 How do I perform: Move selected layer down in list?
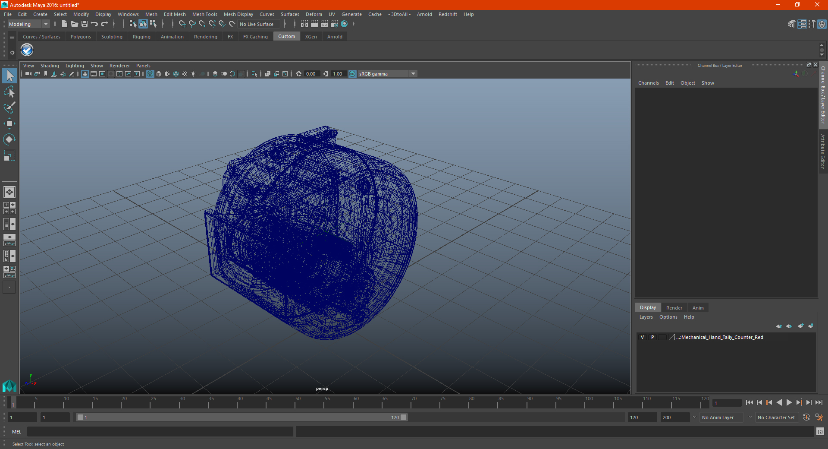[789, 326]
